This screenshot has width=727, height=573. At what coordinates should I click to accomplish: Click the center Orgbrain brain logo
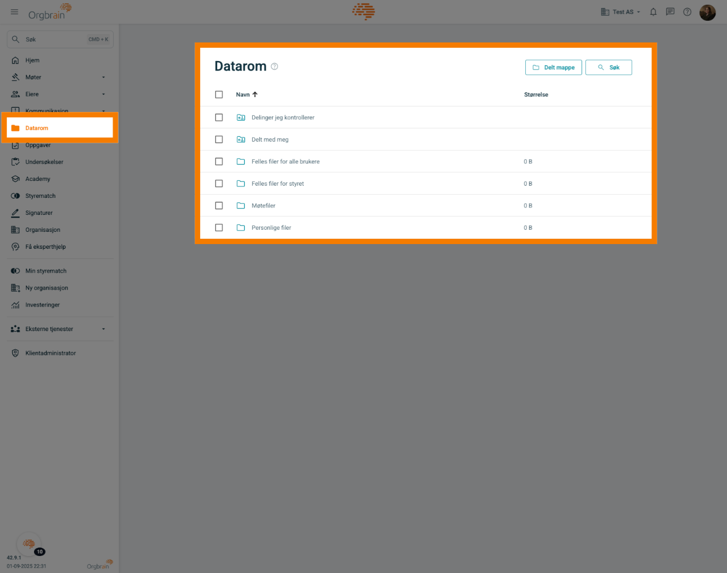click(x=364, y=11)
